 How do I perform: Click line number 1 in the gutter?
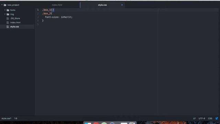tap(38, 10)
